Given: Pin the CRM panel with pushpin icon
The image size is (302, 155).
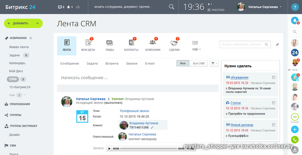Looking at the screenshot, I should coord(277,45).
